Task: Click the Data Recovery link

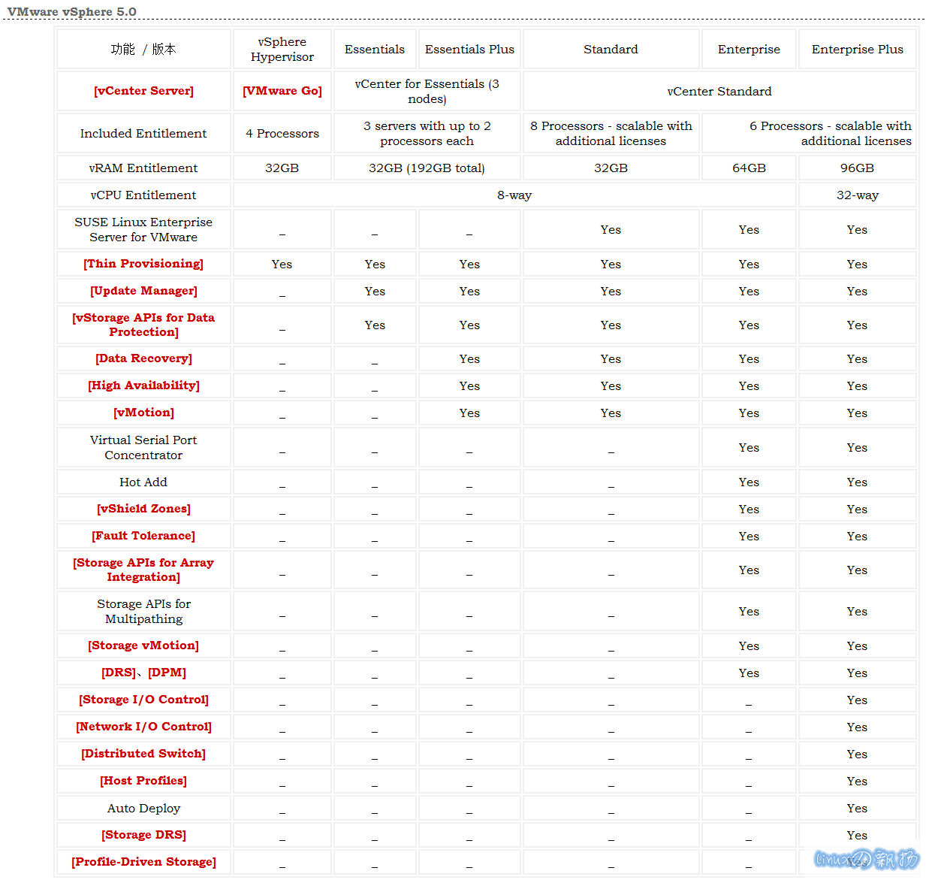Action: [x=143, y=358]
